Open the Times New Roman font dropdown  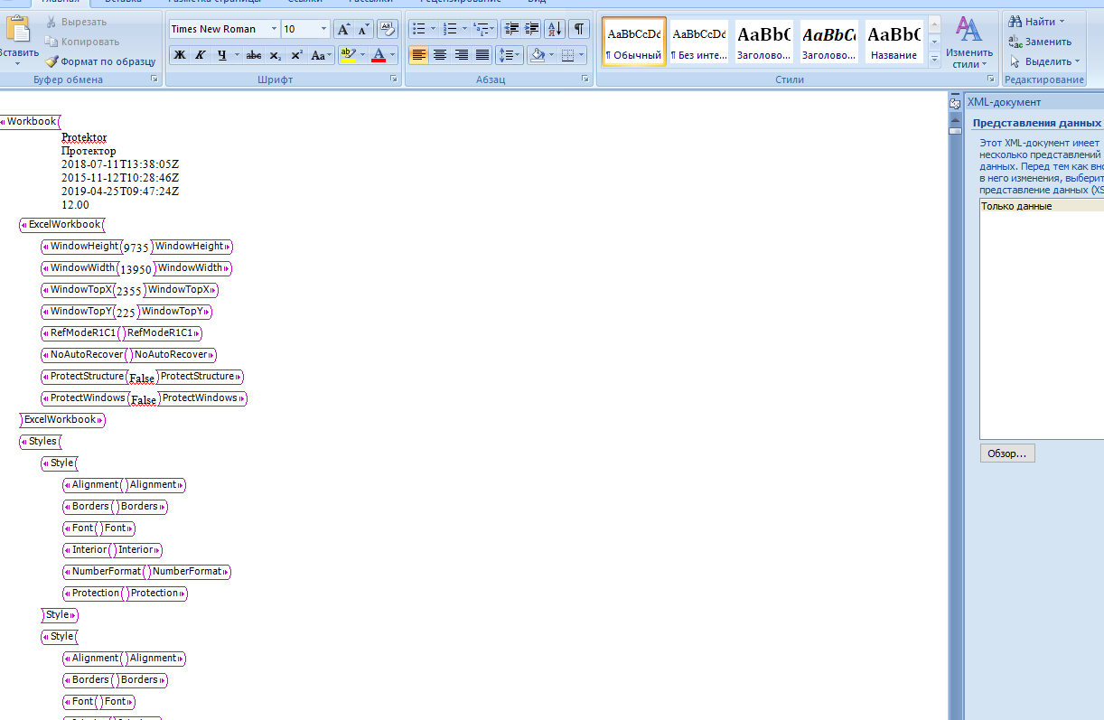coord(273,28)
